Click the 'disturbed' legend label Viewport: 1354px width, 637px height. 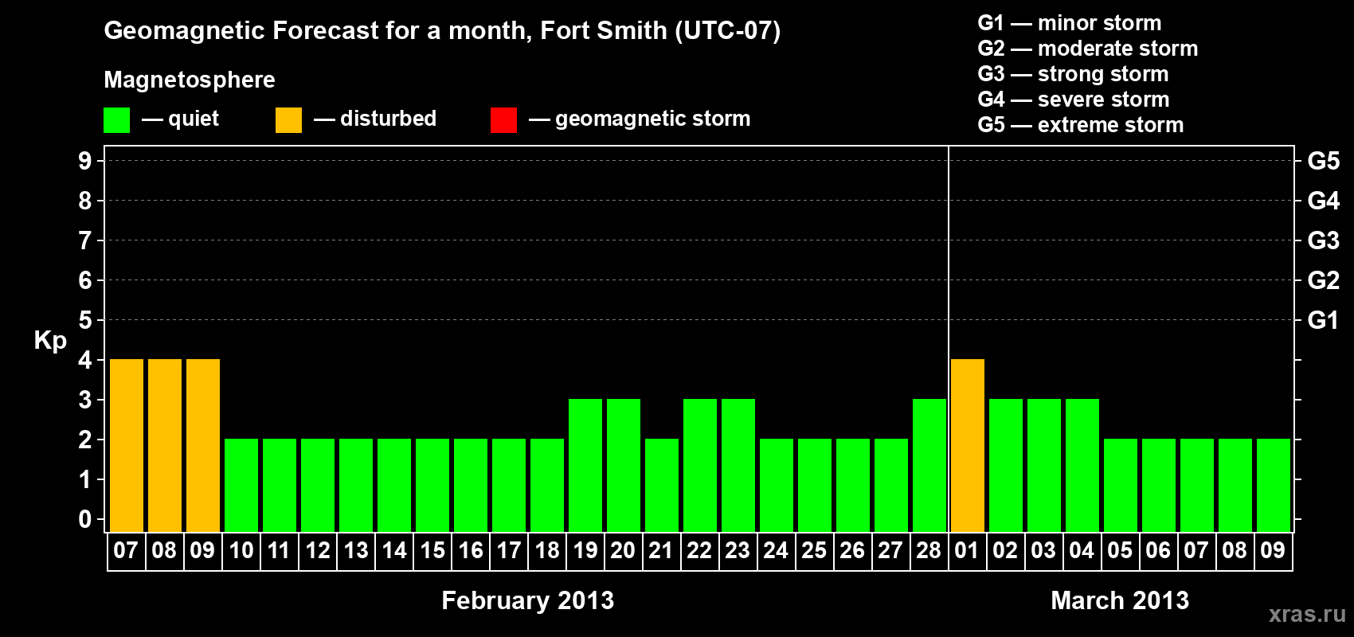388,119
